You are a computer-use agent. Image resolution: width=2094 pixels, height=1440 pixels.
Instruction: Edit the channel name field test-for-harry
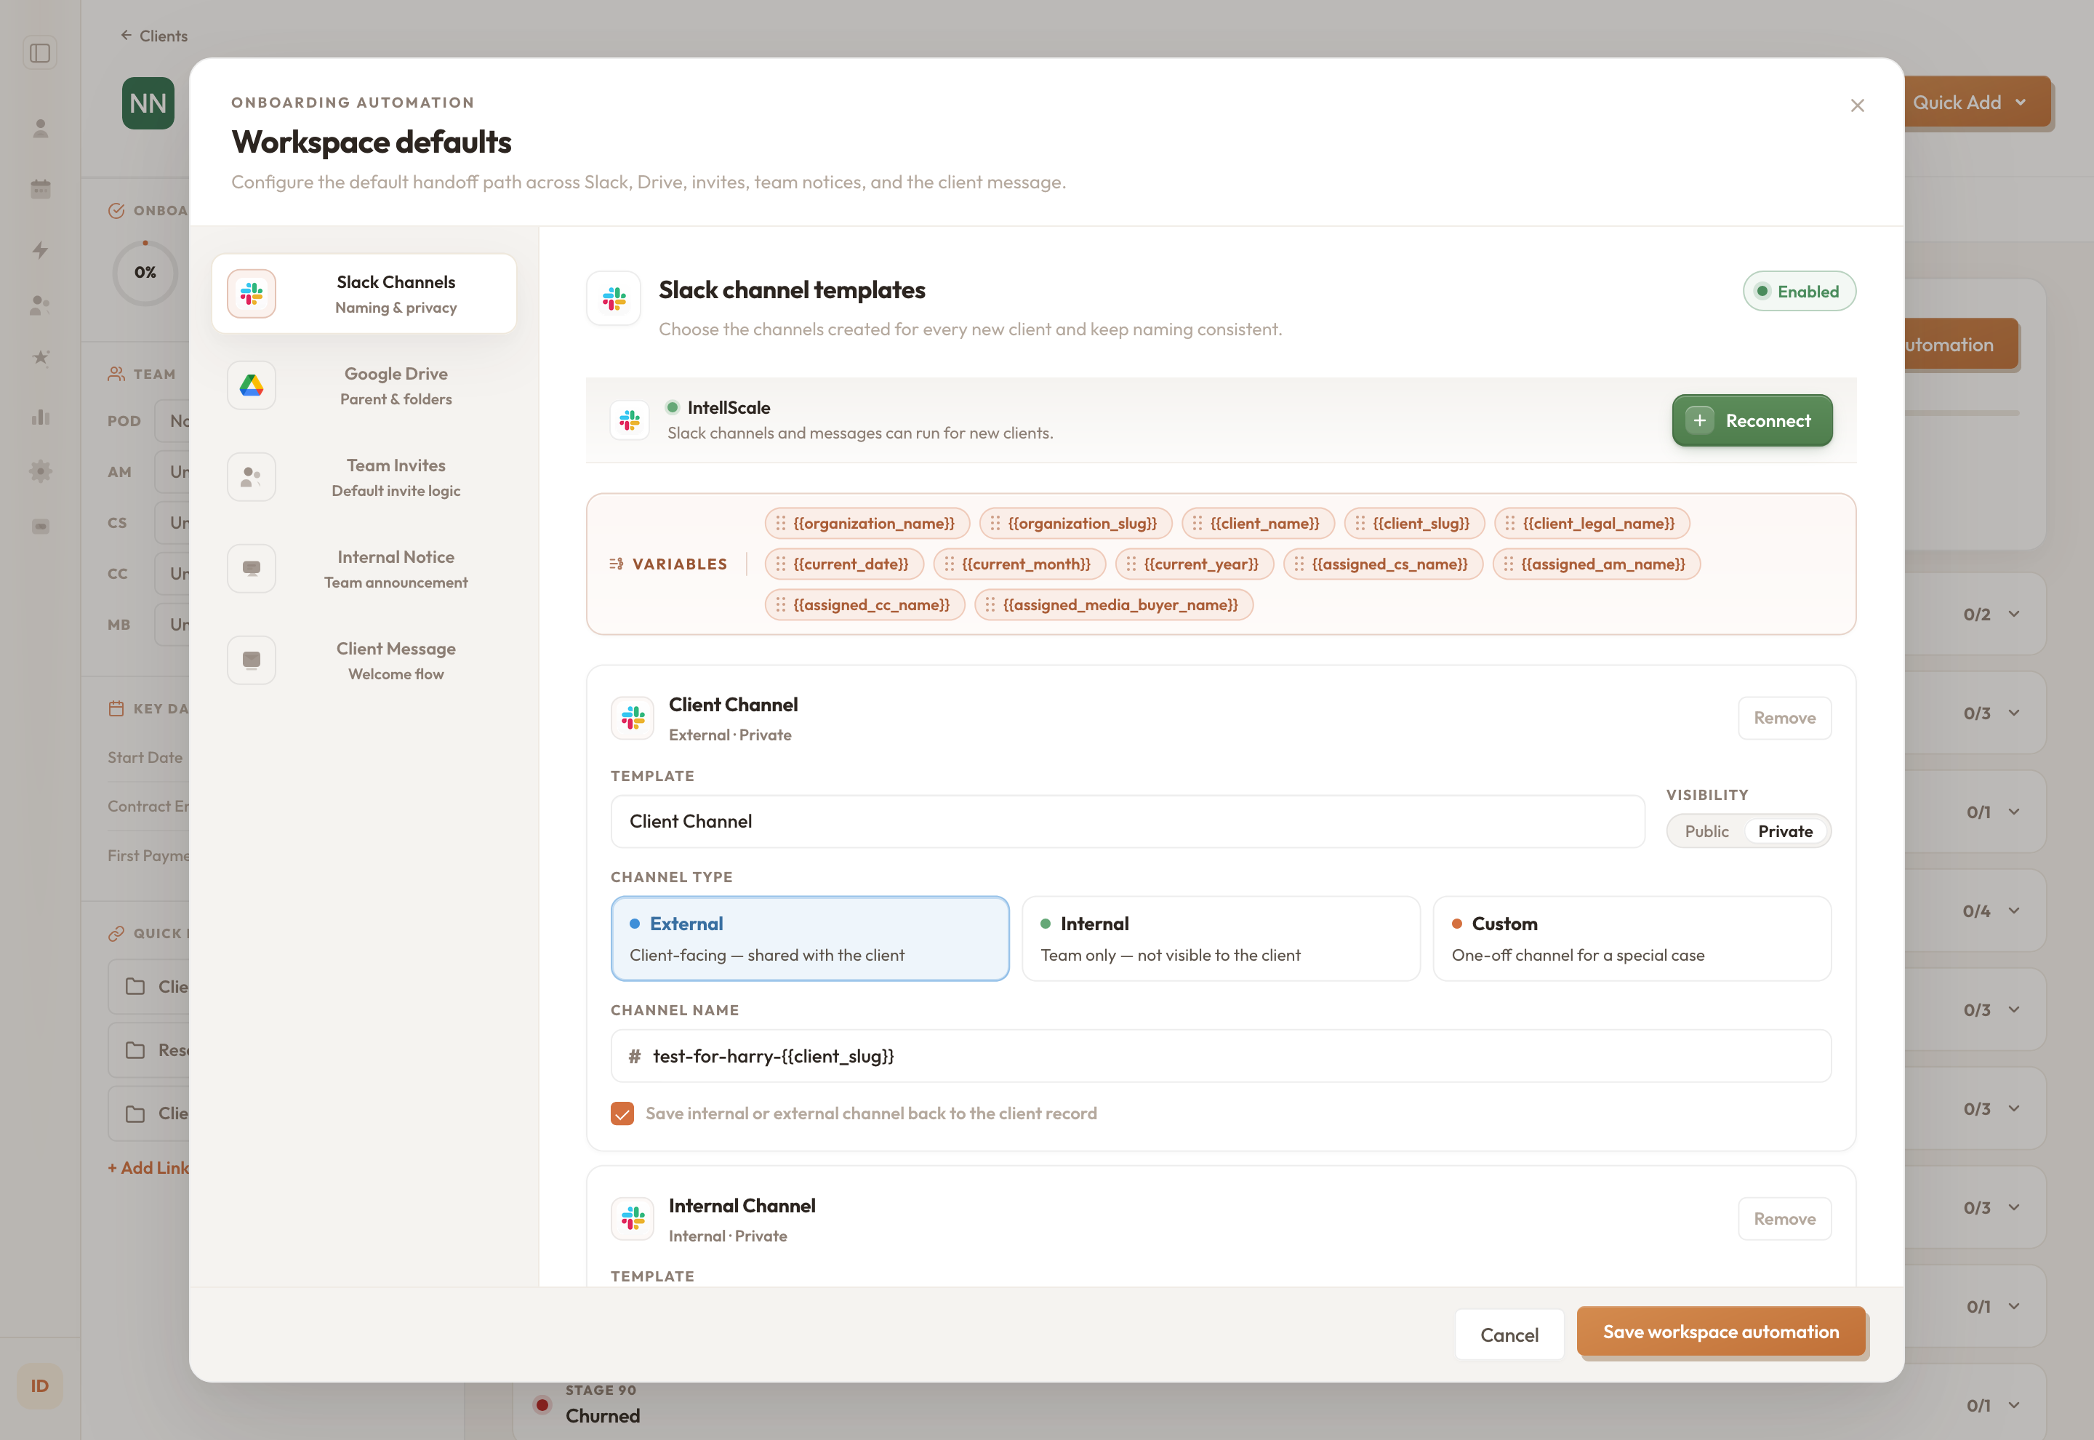(x=1220, y=1056)
